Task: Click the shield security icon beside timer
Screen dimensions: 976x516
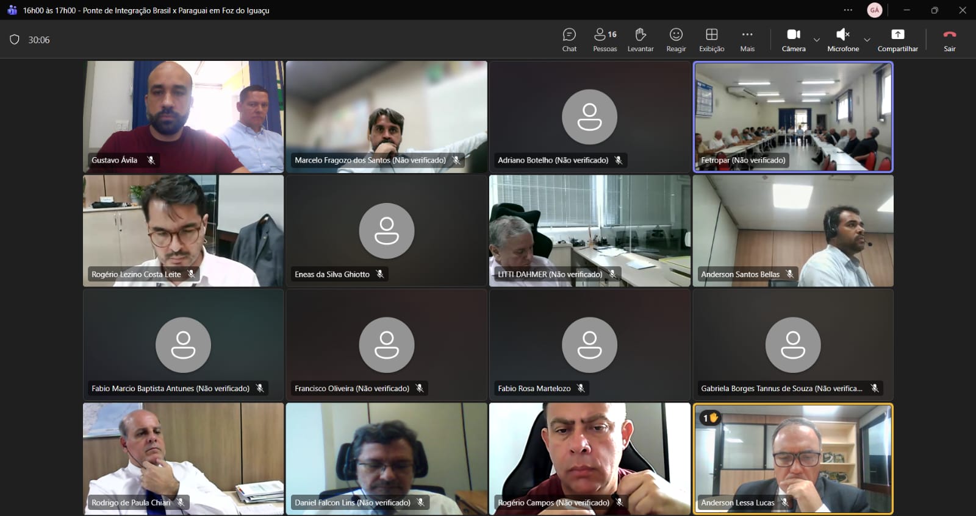Action: coord(15,40)
